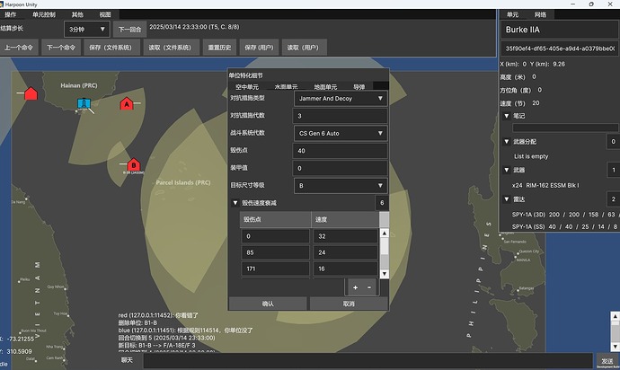Collapse the 雷达 section
620x370 pixels.
506,198
